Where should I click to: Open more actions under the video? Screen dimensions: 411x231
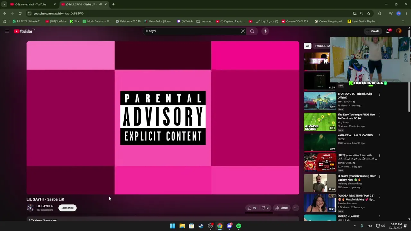[296, 208]
